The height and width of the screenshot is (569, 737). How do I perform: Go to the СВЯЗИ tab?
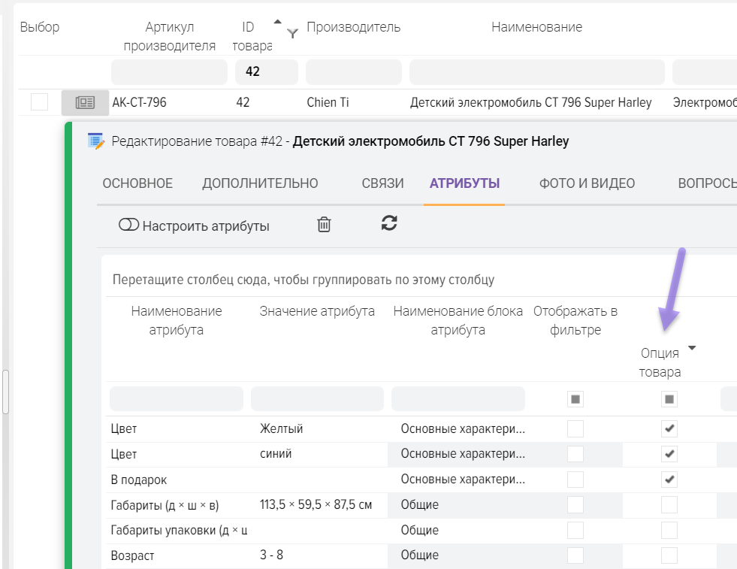(x=382, y=183)
